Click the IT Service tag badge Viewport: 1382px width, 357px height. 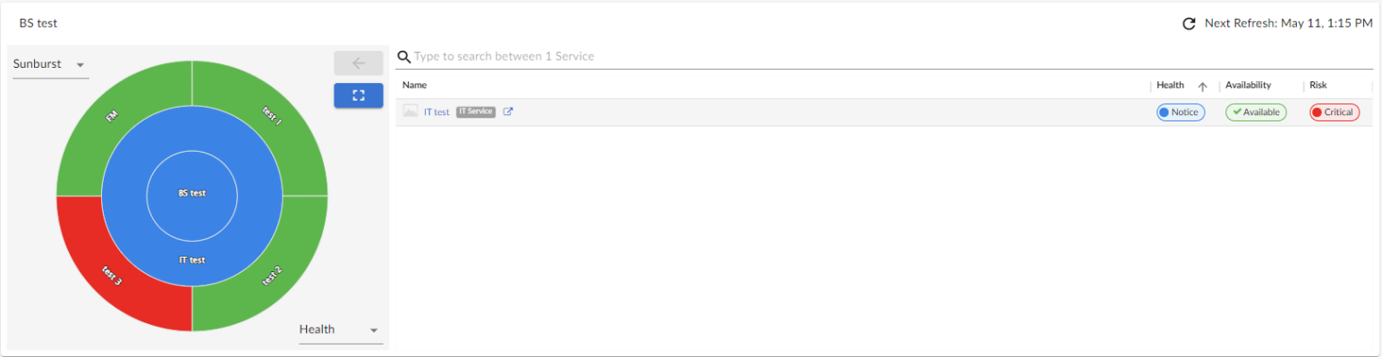pos(476,112)
